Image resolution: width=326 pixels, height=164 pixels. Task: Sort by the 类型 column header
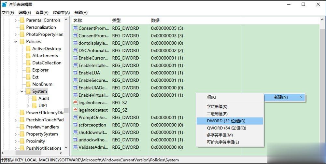[130, 20]
